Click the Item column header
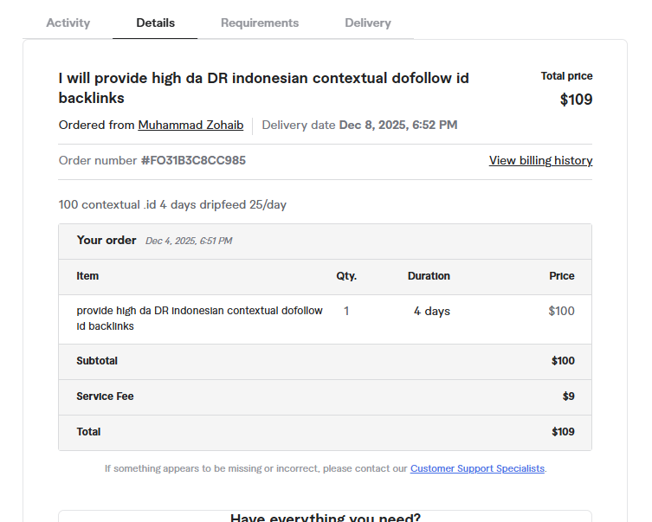This screenshot has height=522, width=652. click(87, 276)
